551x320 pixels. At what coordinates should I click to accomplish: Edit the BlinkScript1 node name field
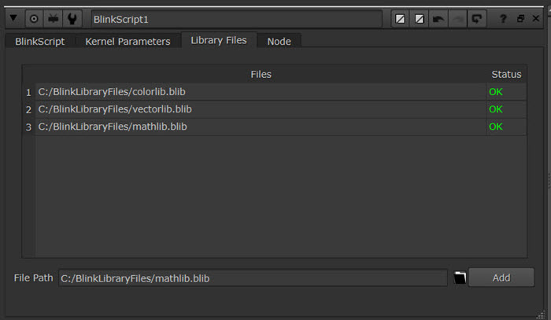(236, 18)
